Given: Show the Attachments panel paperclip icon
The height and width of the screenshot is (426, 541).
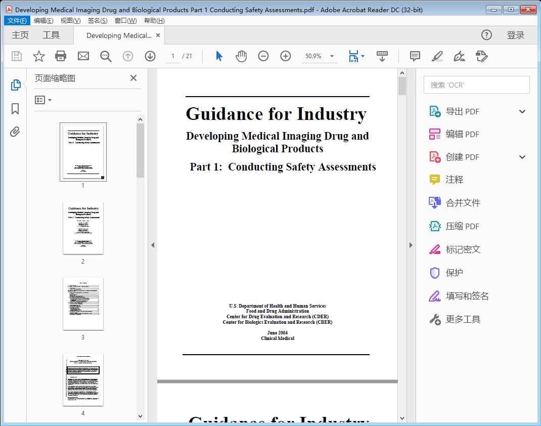Looking at the screenshot, I should coord(15,132).
